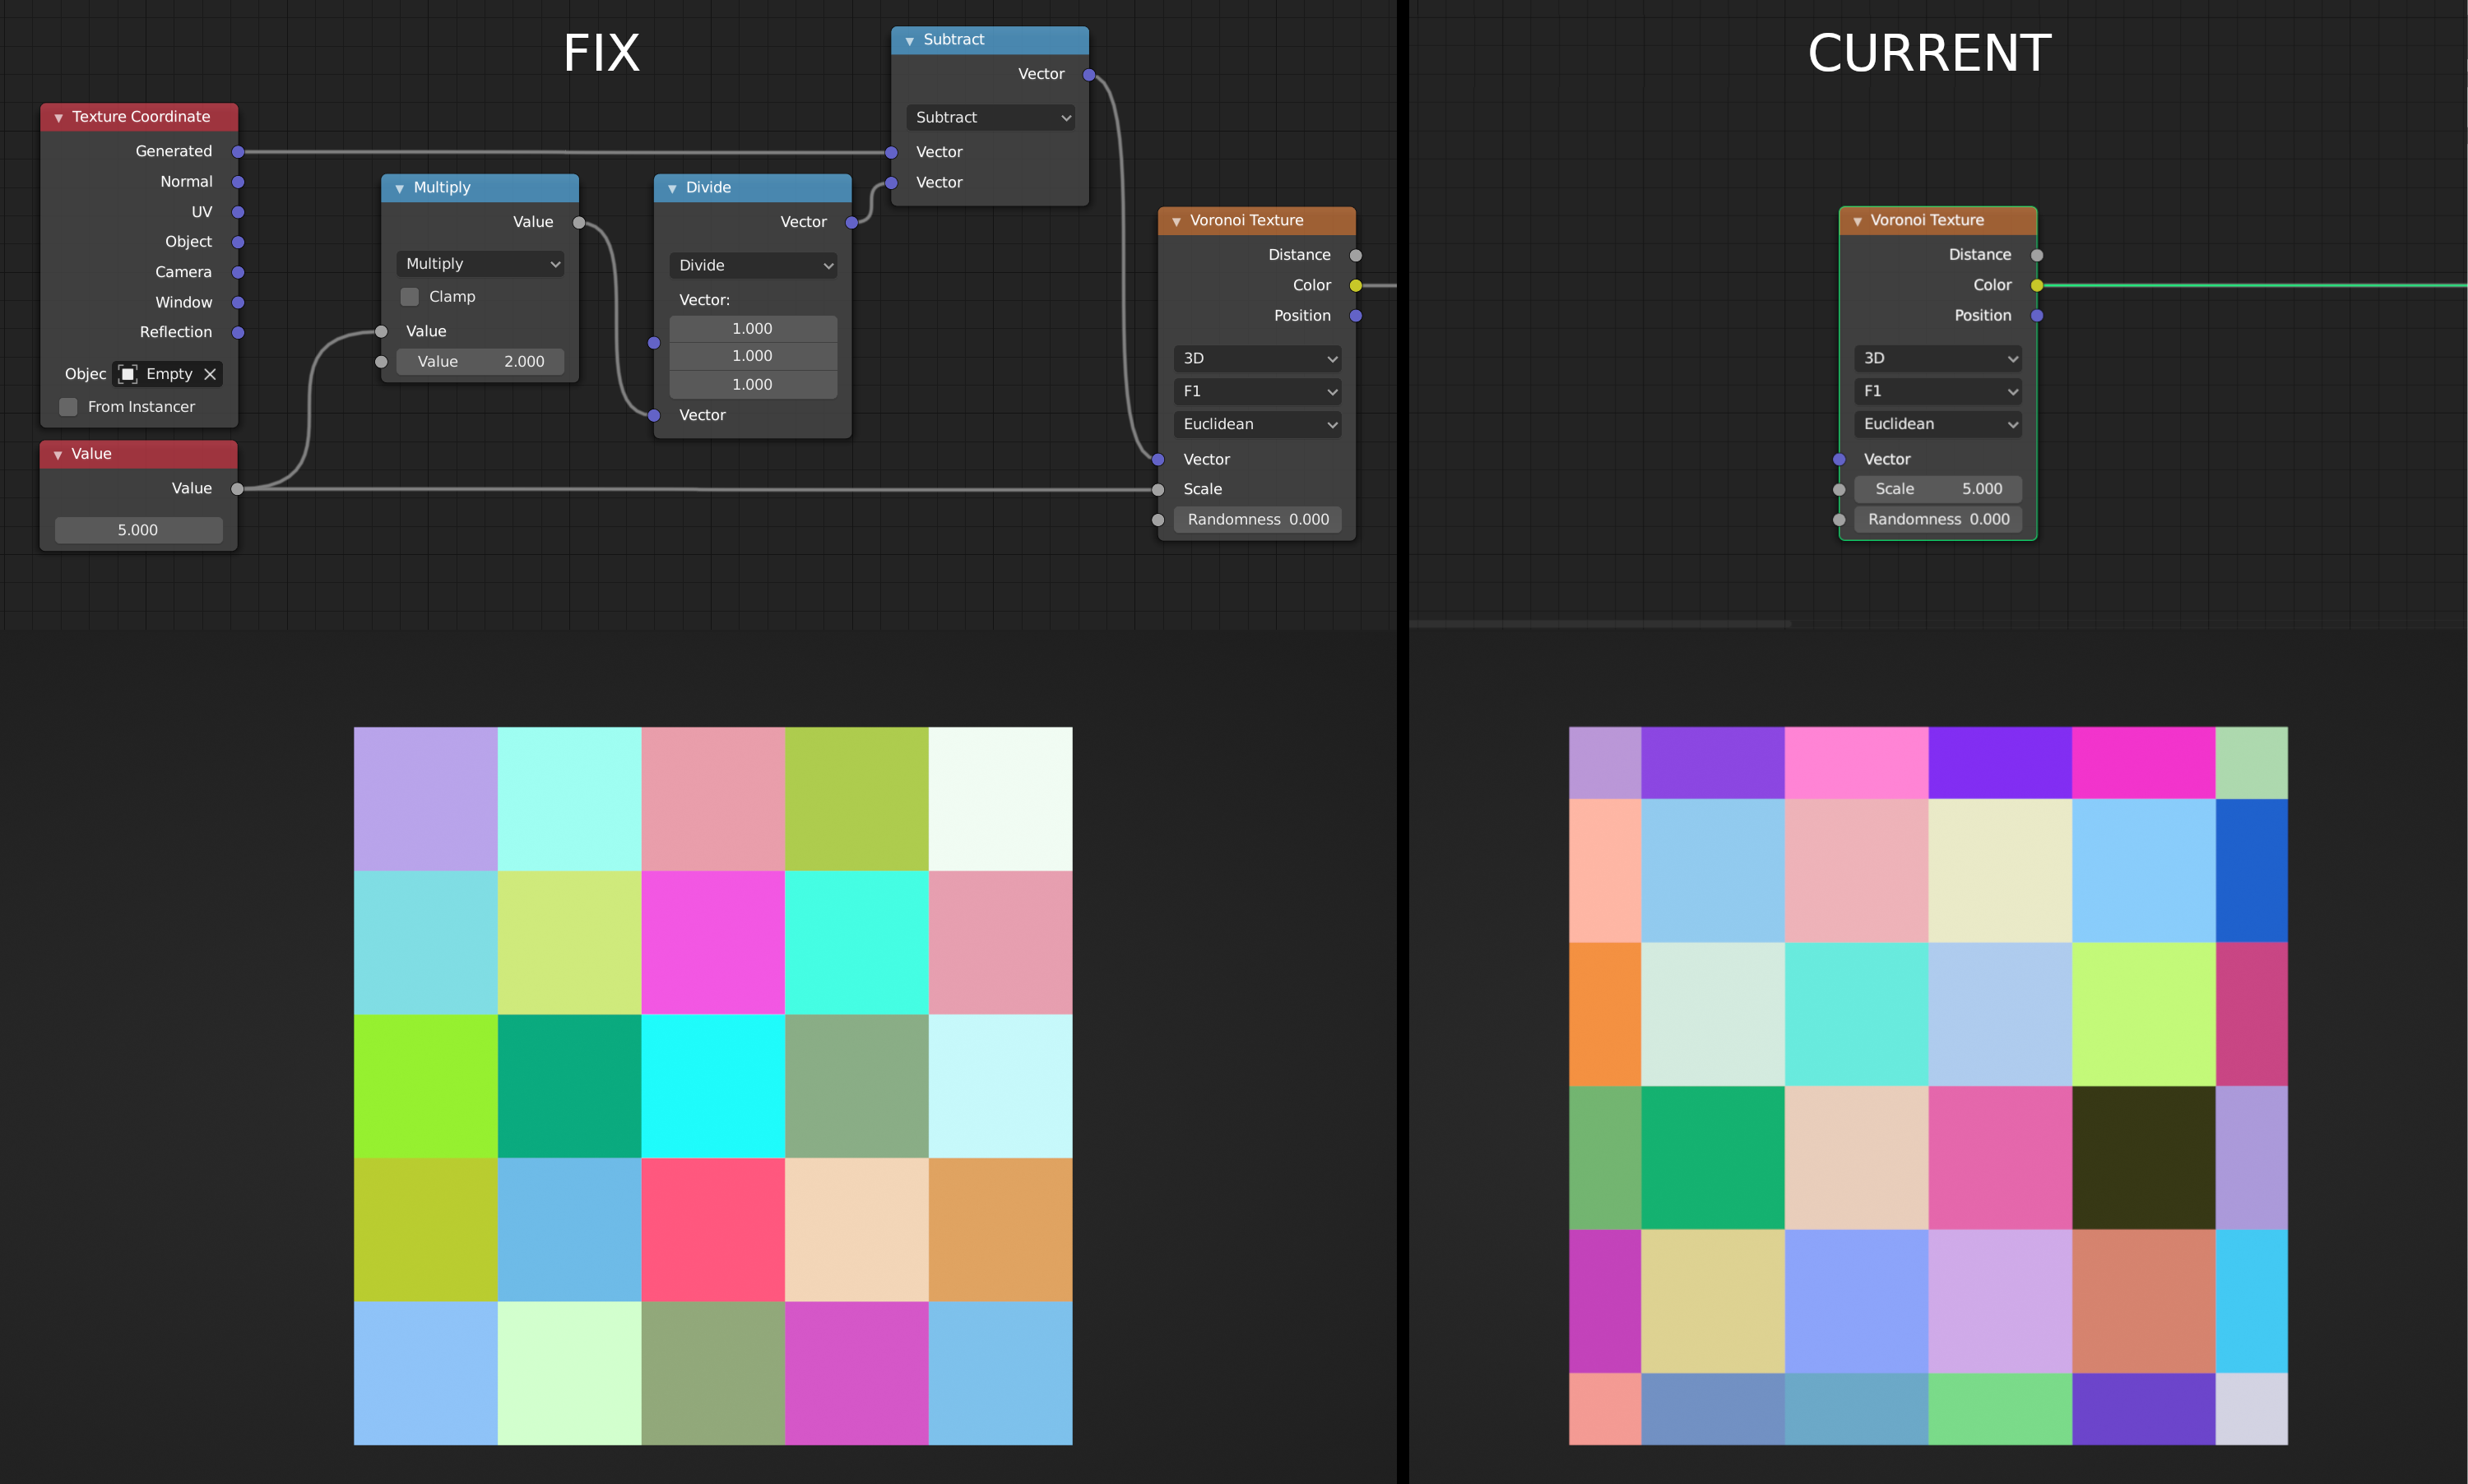Collapse the Texture Coordinate node
The image size is (2468, 1484).
coord(58,118)
